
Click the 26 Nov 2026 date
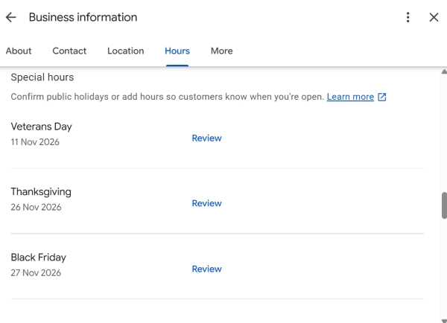tap(36, 207)
